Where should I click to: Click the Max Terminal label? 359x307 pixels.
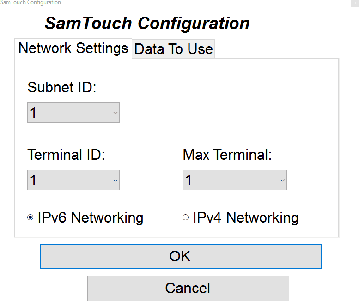pyautogui.click(x=227, y=155)
